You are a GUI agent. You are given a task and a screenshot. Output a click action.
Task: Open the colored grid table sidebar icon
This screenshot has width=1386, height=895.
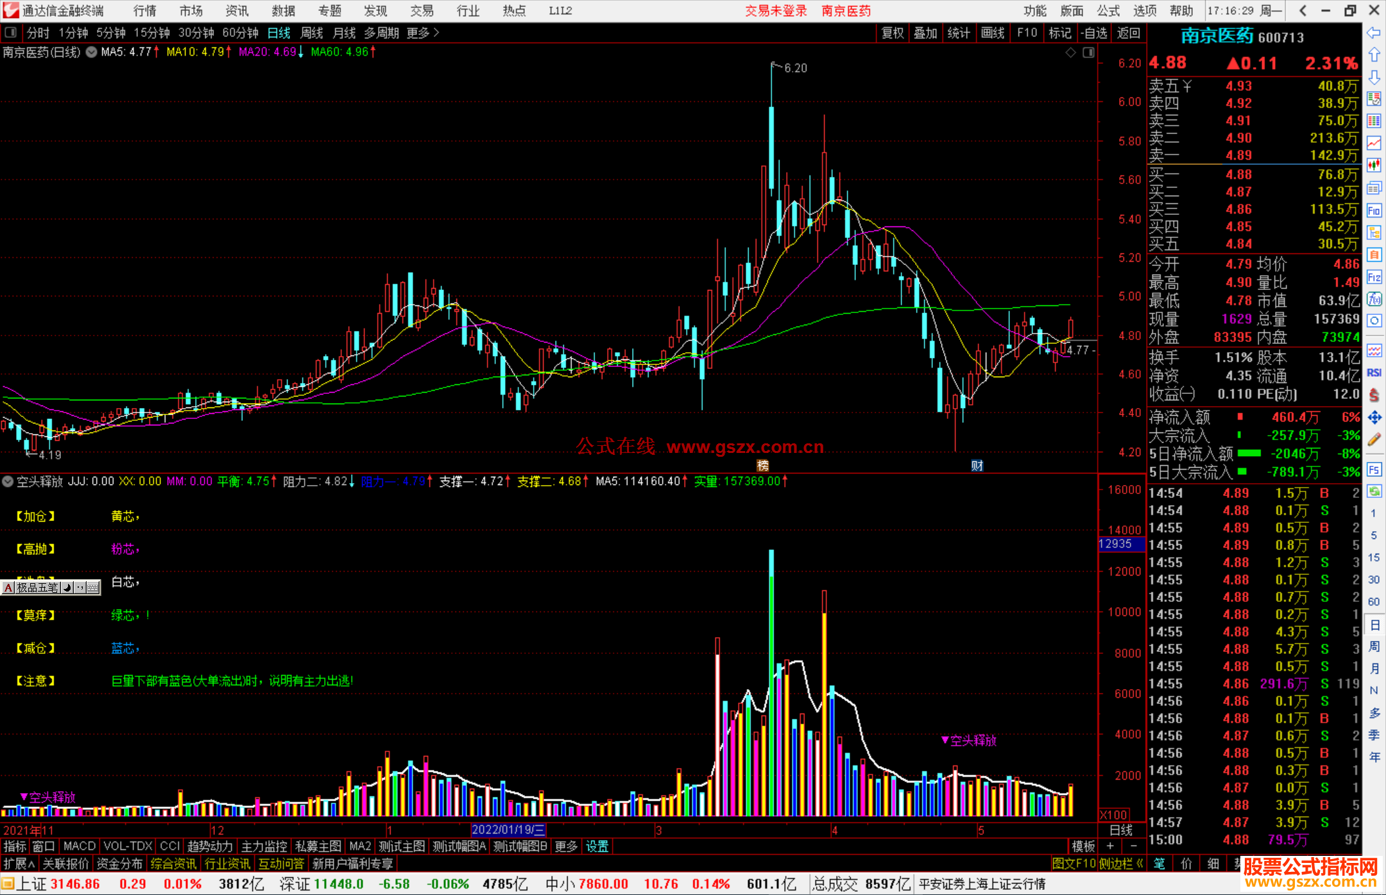pyautogui.click(x=1374, y=121)
